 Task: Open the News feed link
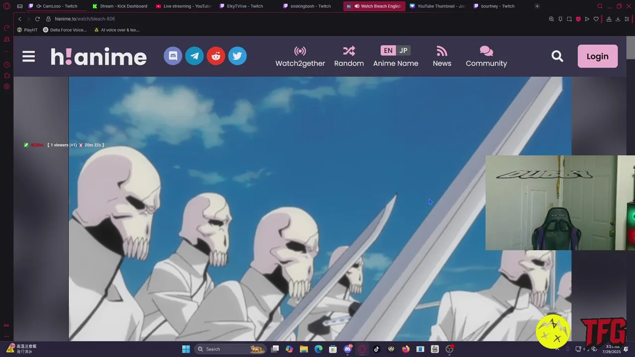tap(442, 57)
